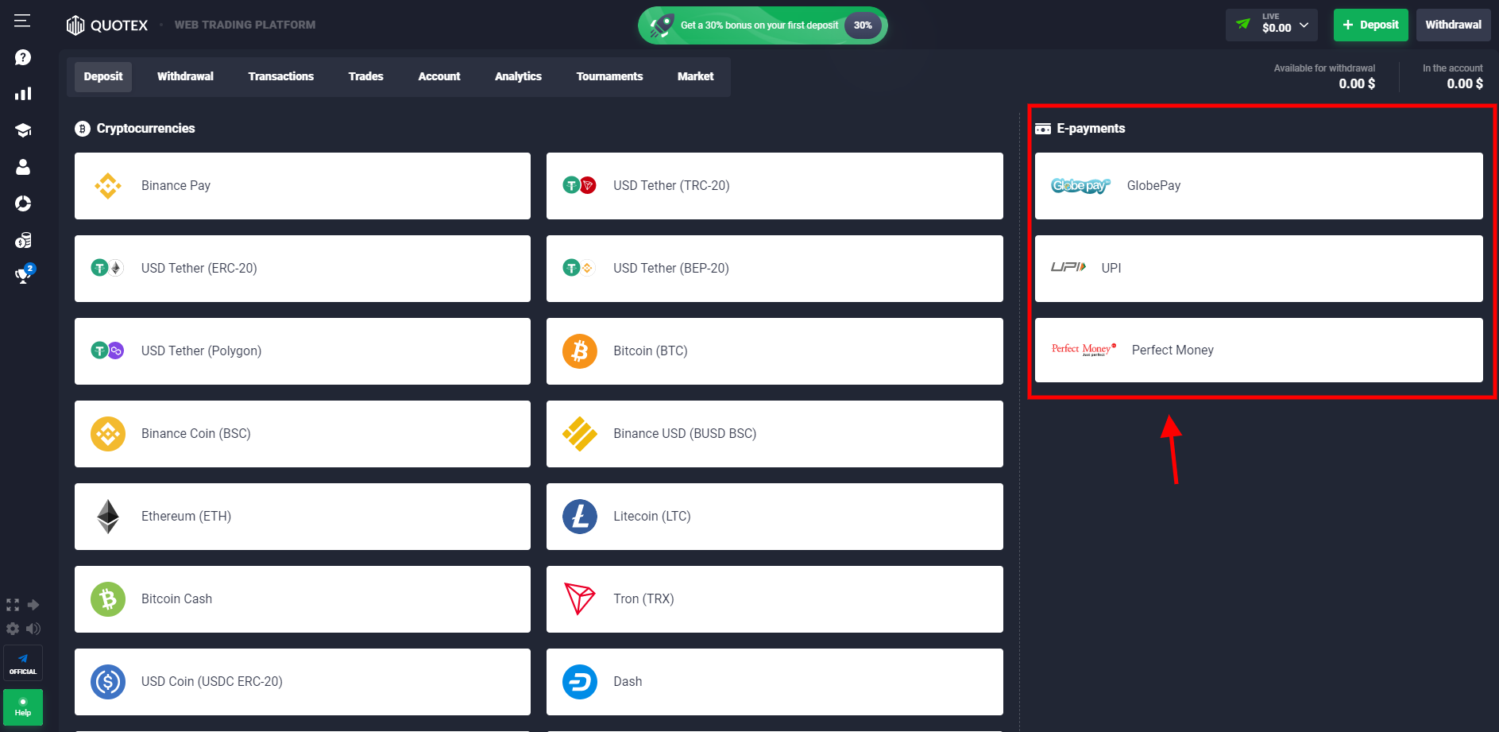Click the Dash blue icon
Image resolution: width=1499 pixels, height=732 pixels.
tap(580, 682)
